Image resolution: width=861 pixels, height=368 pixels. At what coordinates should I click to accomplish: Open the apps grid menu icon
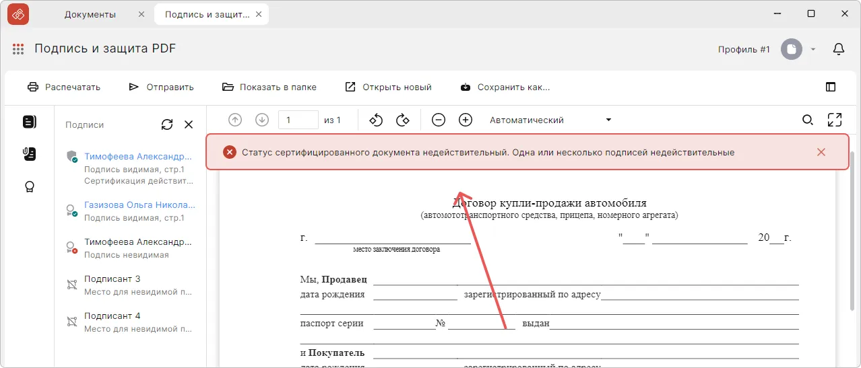[x=18, y=49]
